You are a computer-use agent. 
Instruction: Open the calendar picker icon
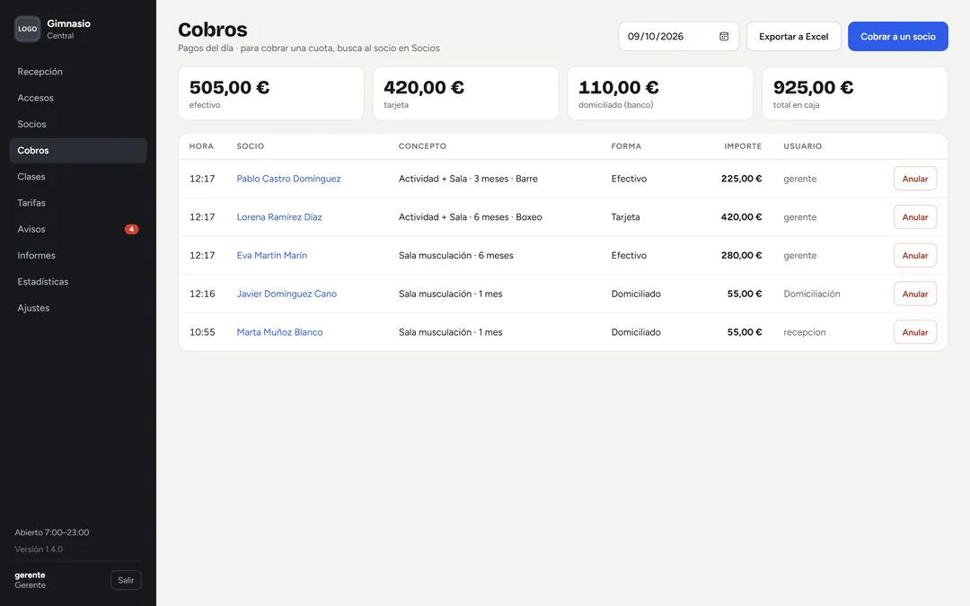724,37
